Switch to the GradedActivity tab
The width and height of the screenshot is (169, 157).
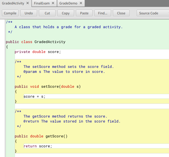click(x=13, y=3)
